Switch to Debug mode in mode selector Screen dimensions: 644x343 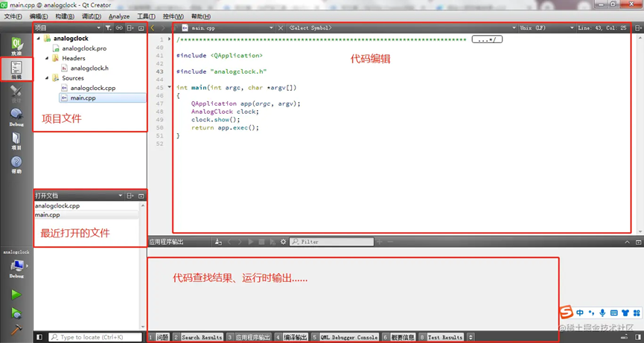click(16, 118)
